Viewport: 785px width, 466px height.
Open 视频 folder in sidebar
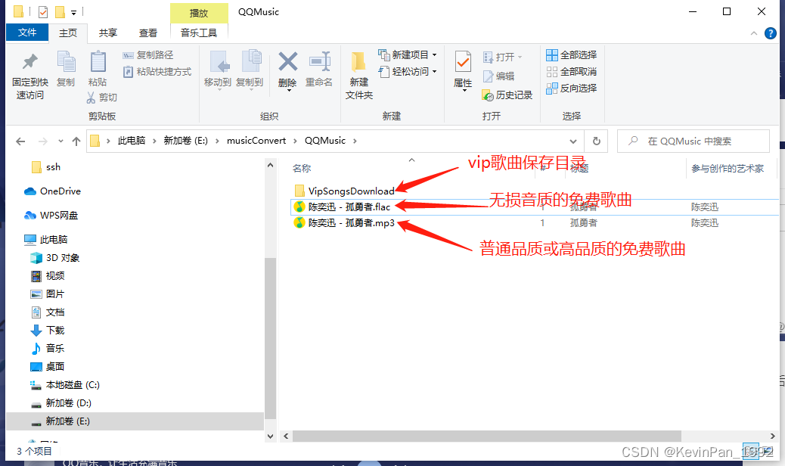click(x=48, y=276)
